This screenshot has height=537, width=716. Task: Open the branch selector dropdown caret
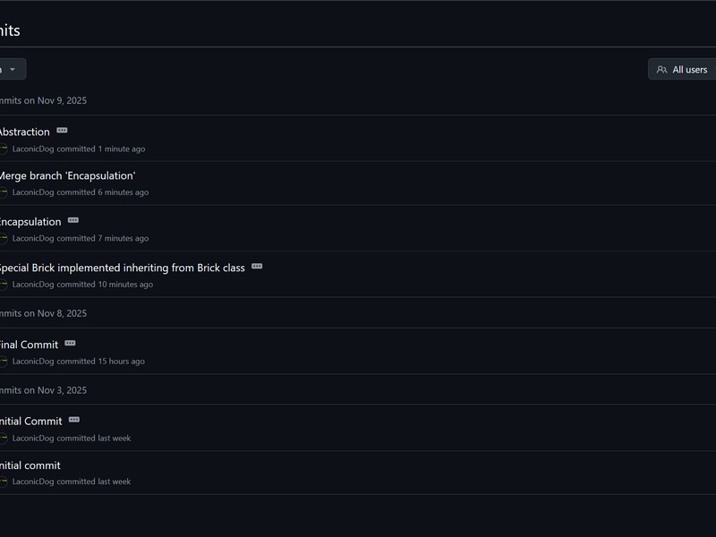12,70
